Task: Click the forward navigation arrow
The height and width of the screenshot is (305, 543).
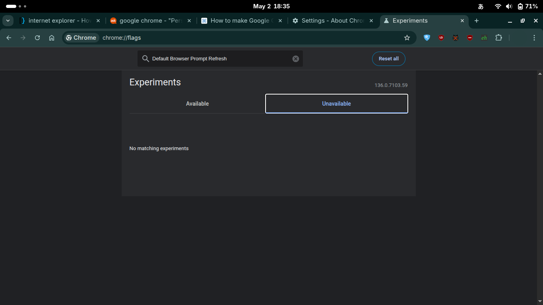Action: [23, 38]
